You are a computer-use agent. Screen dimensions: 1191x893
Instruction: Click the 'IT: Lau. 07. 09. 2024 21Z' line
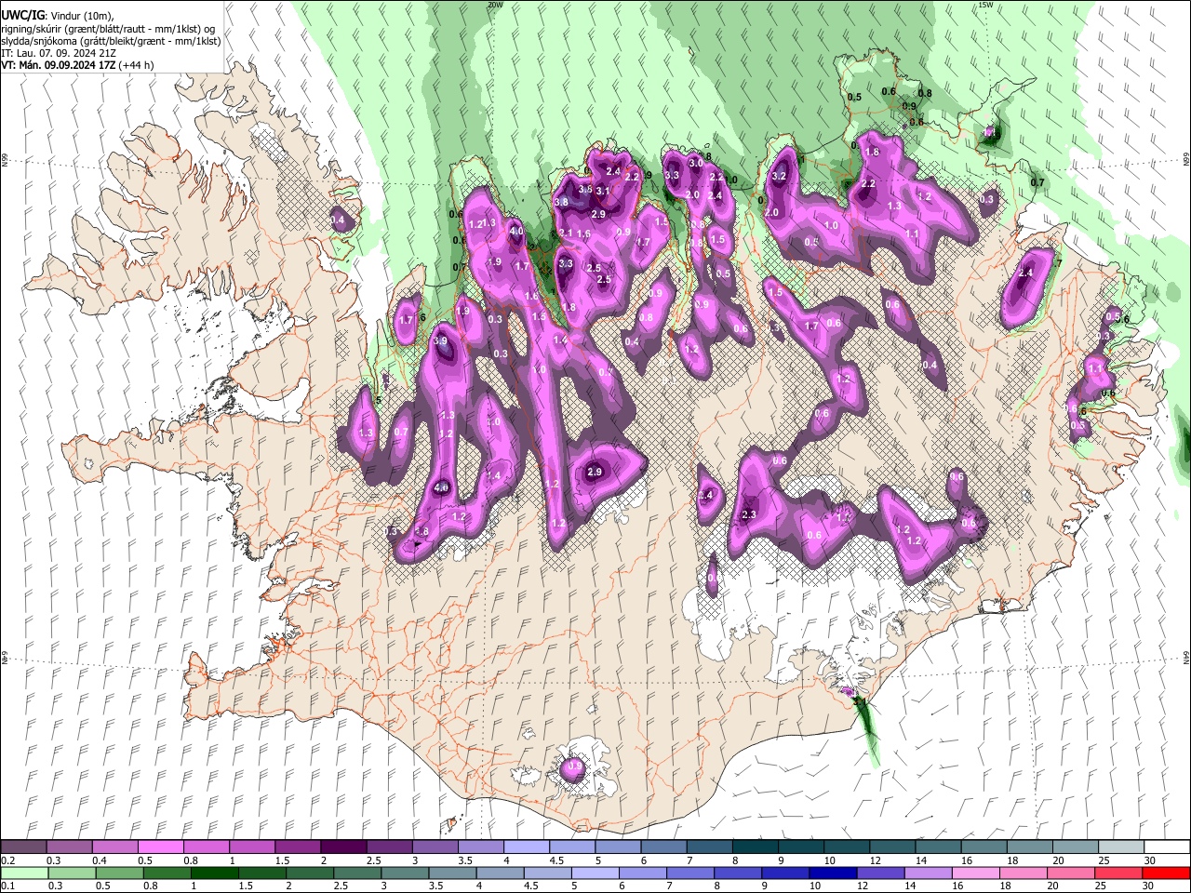coord(58,53)
